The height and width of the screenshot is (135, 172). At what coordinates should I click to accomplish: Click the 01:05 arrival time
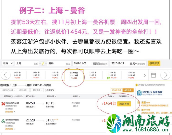[50, 120]
